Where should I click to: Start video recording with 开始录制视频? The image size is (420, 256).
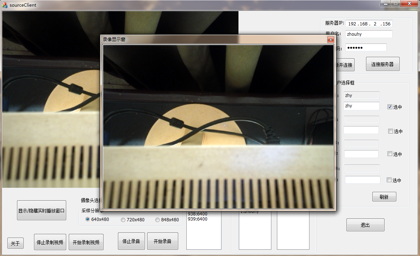86,242
